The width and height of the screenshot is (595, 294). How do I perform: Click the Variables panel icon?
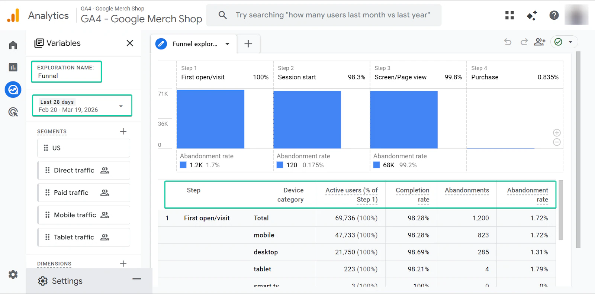(x=39, y=43)
